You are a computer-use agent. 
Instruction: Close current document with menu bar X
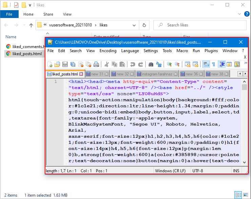tap(245, 57)
